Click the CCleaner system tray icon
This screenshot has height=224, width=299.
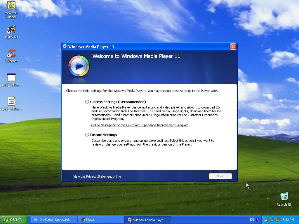(x=267, y=220)
